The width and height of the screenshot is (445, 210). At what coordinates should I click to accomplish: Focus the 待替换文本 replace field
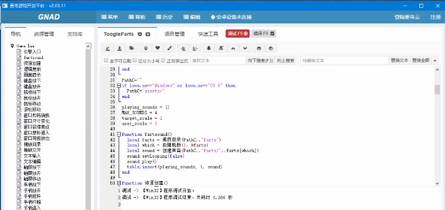coord(345,60)
